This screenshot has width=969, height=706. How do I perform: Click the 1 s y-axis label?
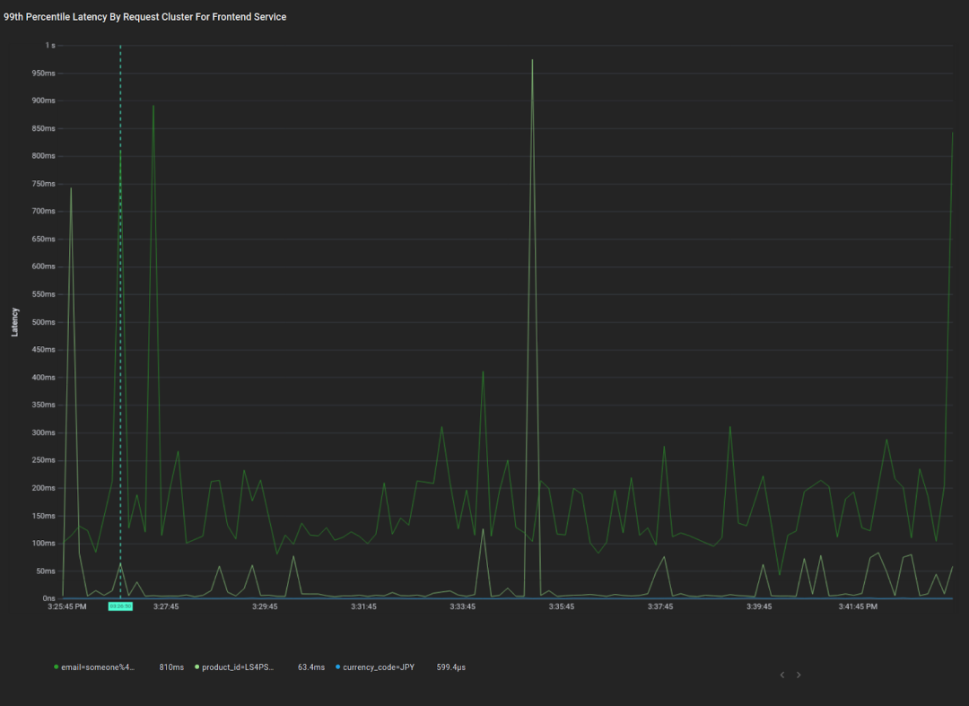point(50,45)
